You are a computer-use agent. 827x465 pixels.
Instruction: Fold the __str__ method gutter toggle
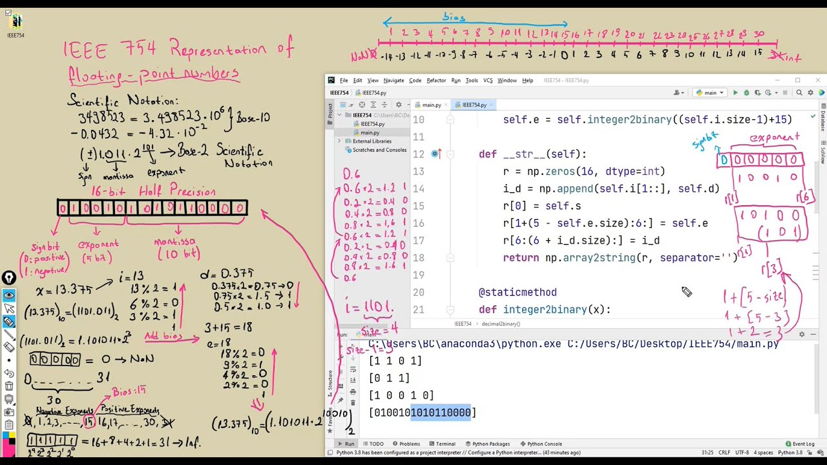click(x=450, y=154)
